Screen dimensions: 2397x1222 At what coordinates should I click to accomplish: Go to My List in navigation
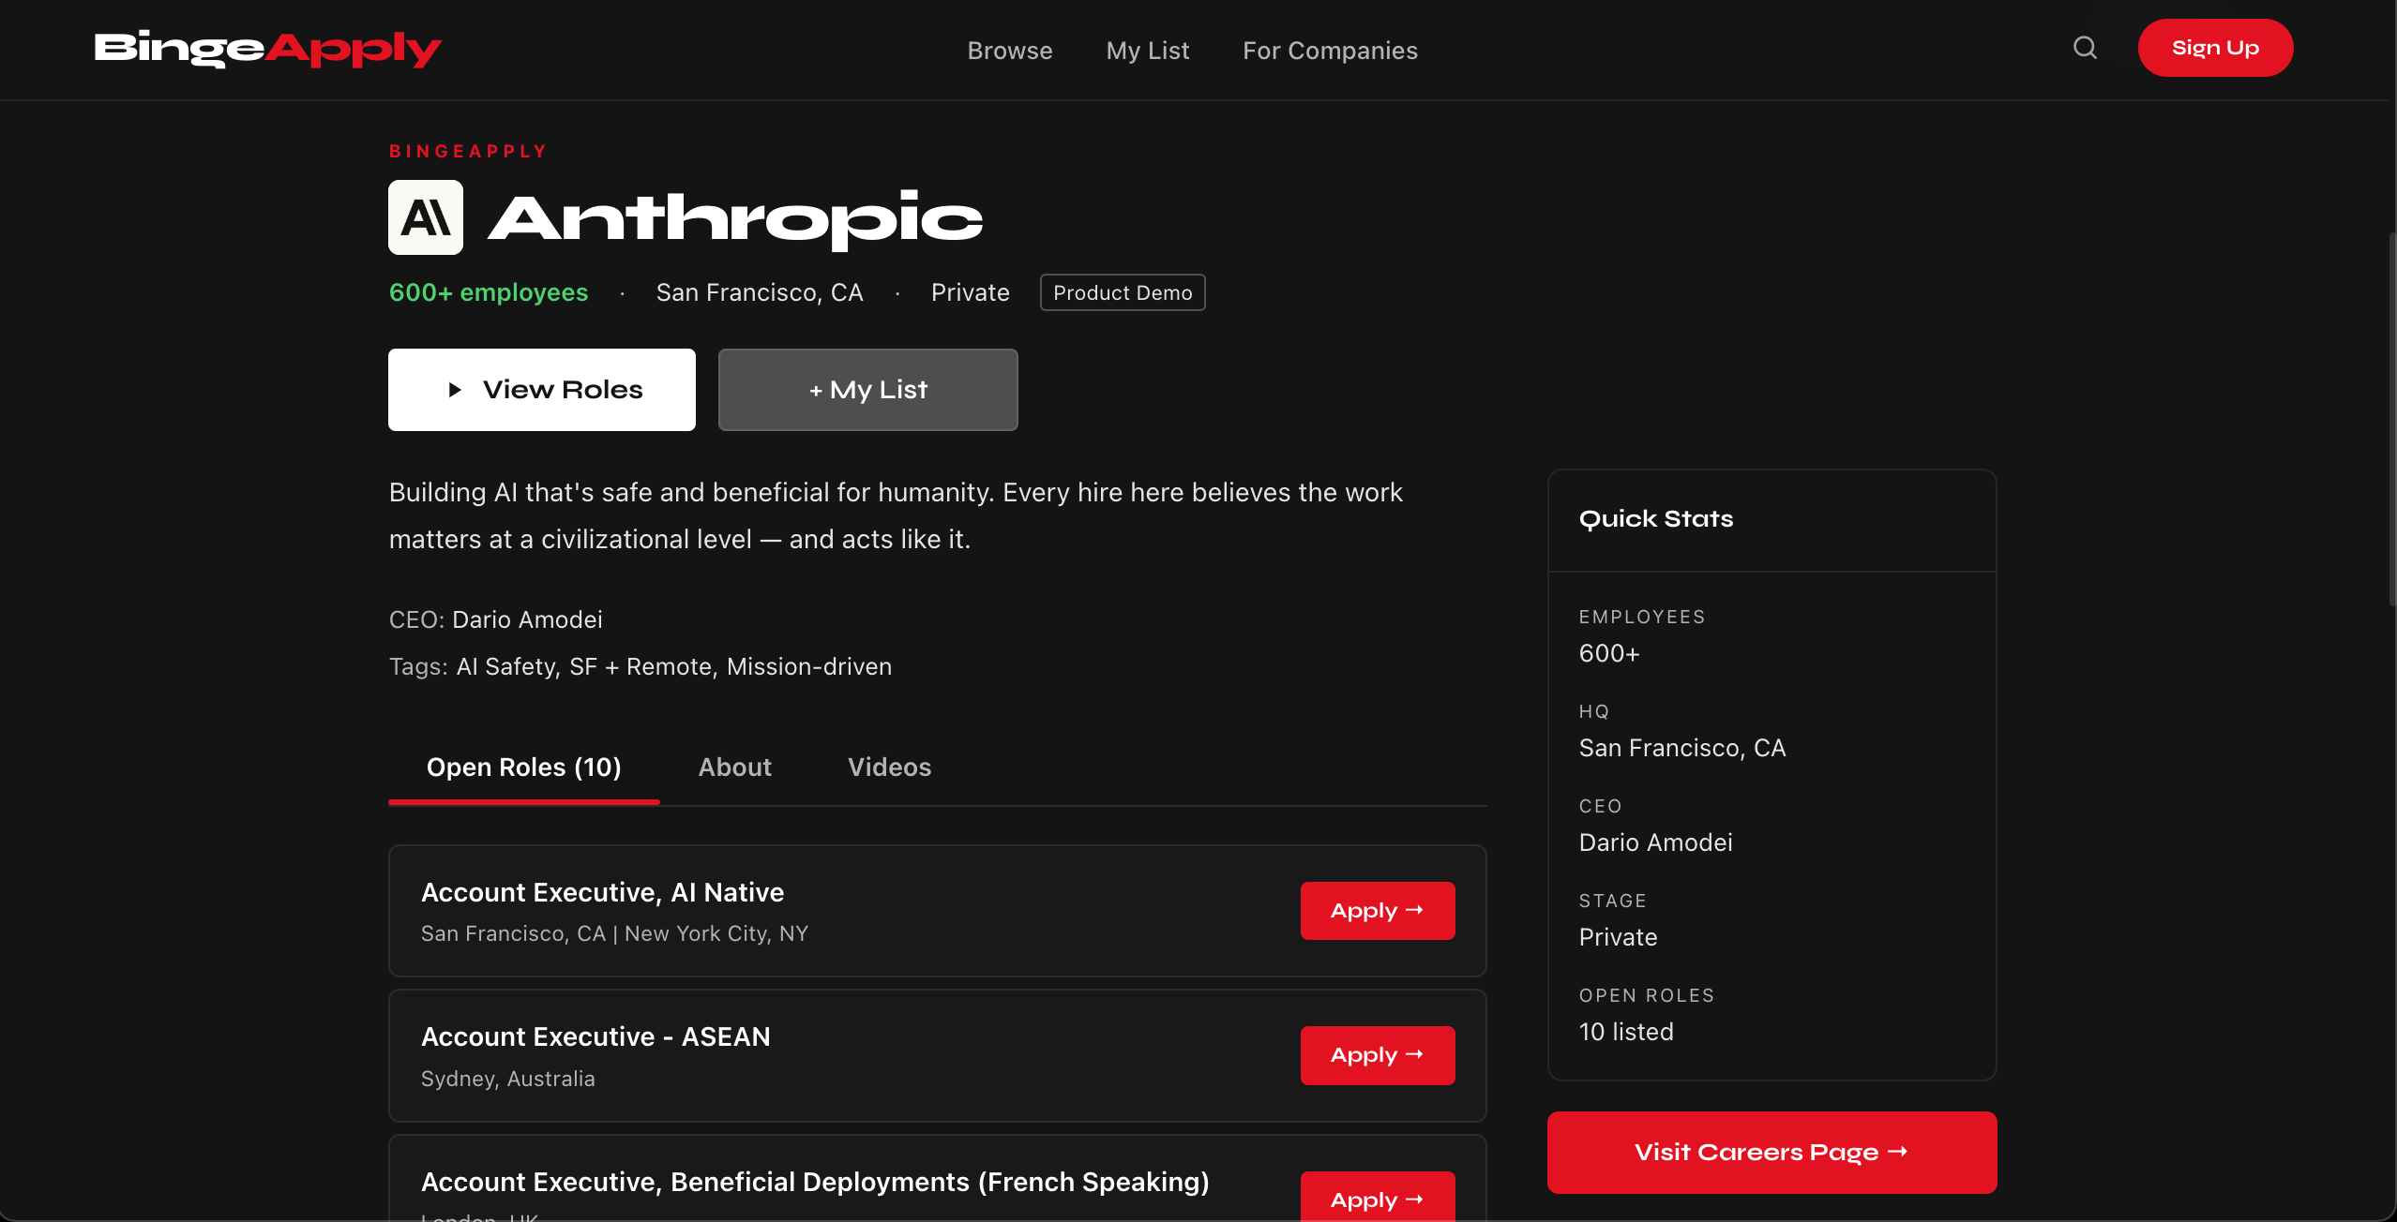click(1148, 51)
